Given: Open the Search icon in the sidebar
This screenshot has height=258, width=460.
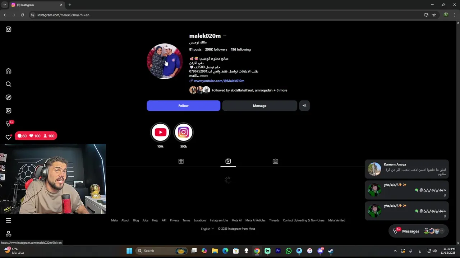Looking at the screenshot, I should (9, 84).
